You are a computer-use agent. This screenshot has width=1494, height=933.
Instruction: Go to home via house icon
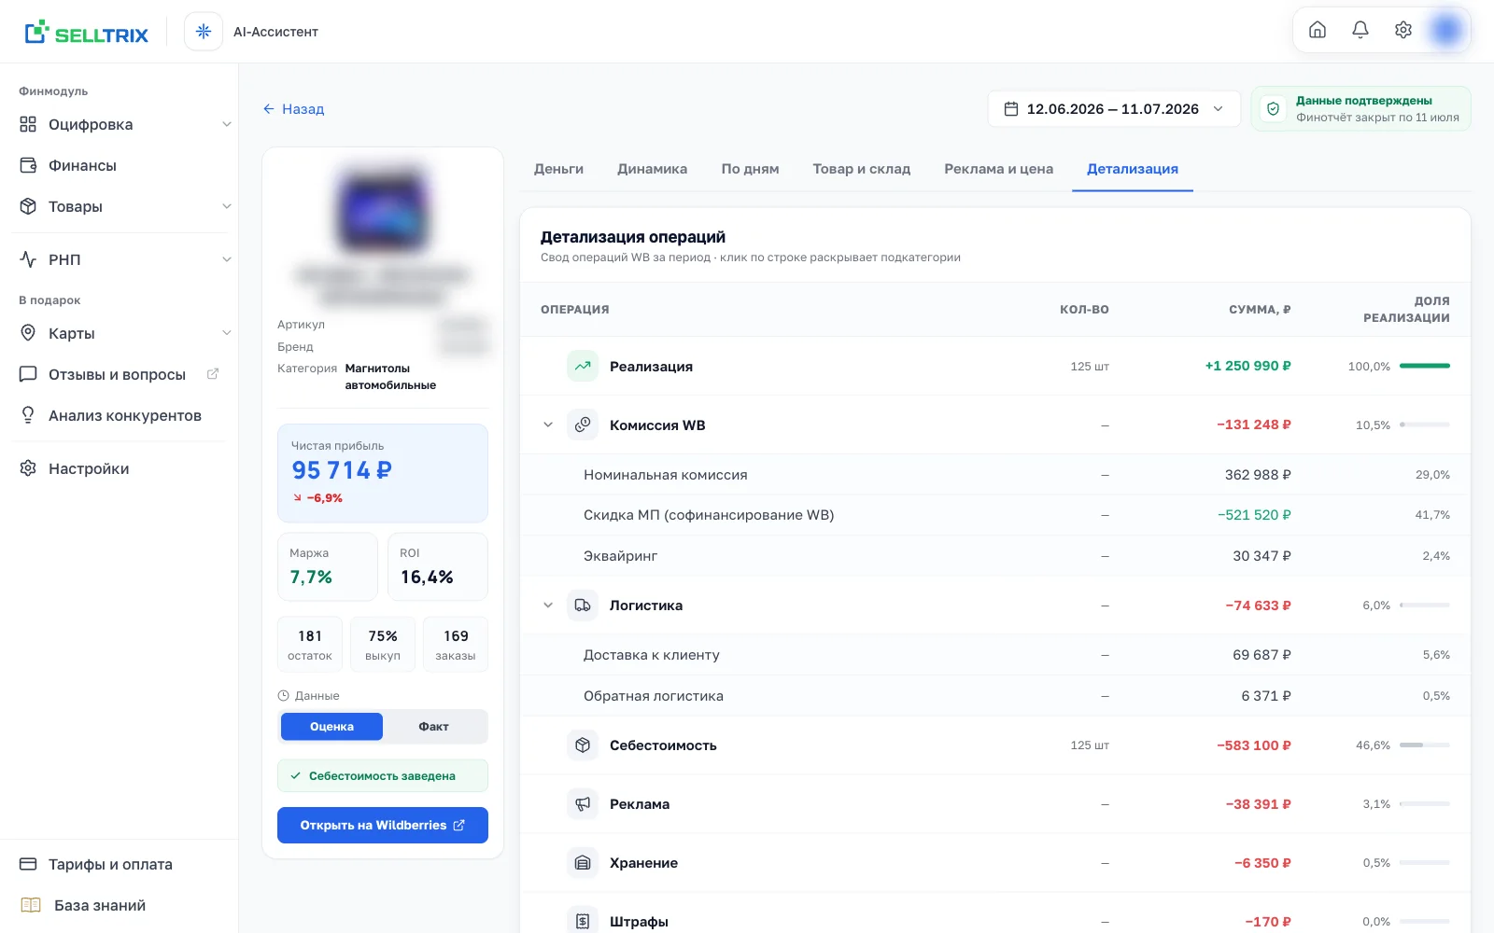(1318, 30)
